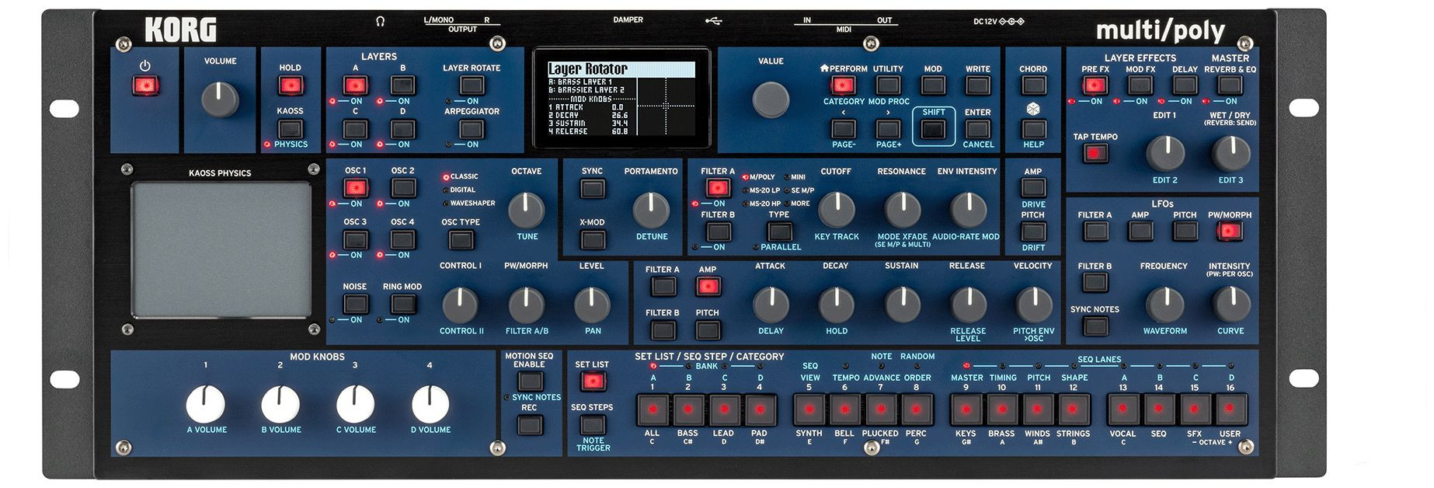1434x488 pixels.
Task: Click the D VOLUME mod knob
Action: coord(430,404)
